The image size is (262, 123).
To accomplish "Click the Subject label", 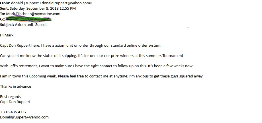I will tap(7, 25).
